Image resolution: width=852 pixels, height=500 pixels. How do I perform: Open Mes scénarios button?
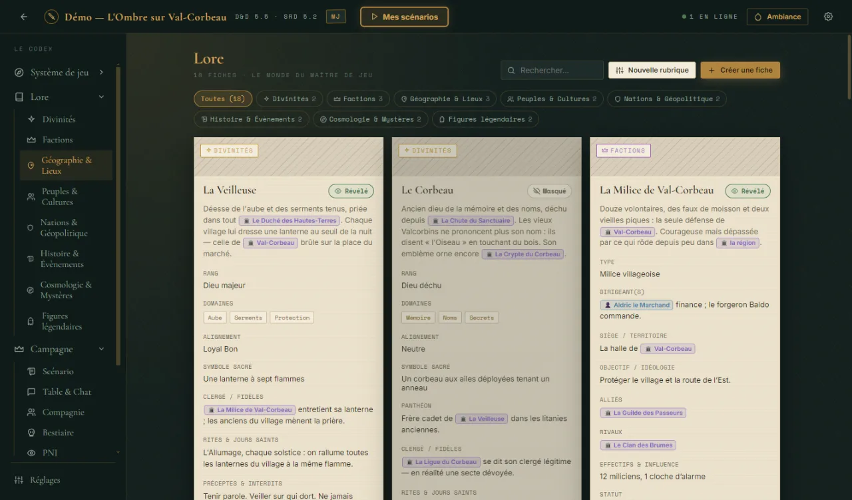404,17
